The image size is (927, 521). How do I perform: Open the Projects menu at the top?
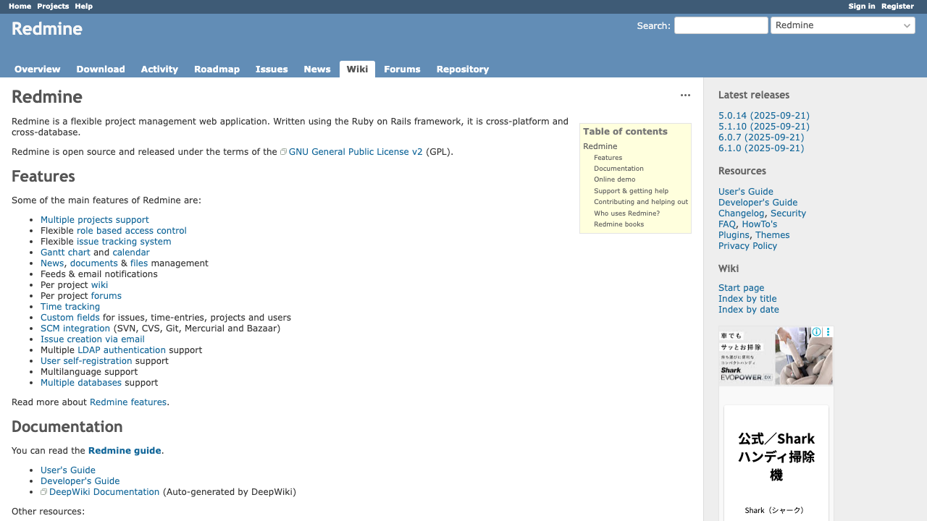pyautogui.click(x=52, y=6)
